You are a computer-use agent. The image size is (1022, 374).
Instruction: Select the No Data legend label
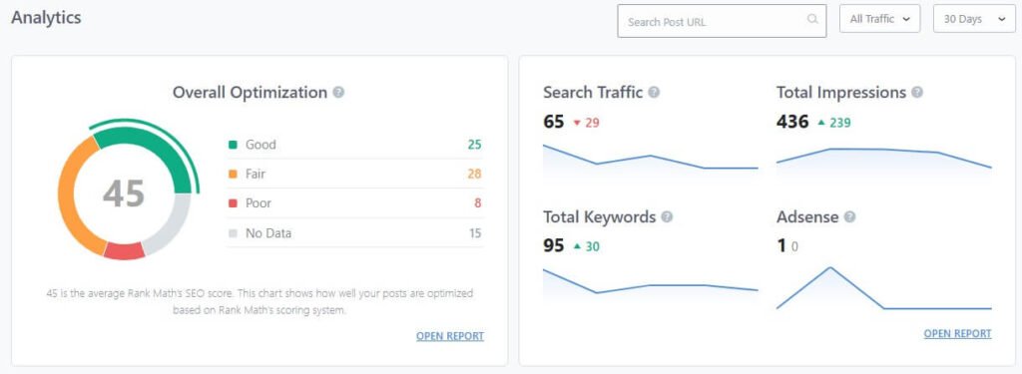tap(267, 233)
